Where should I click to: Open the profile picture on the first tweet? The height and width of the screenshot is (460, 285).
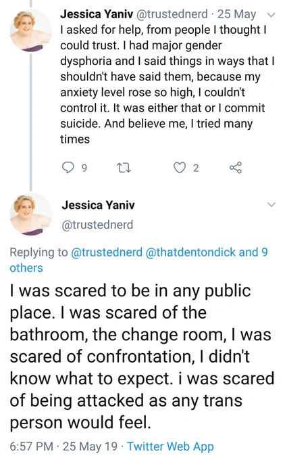tap(31, 31)
